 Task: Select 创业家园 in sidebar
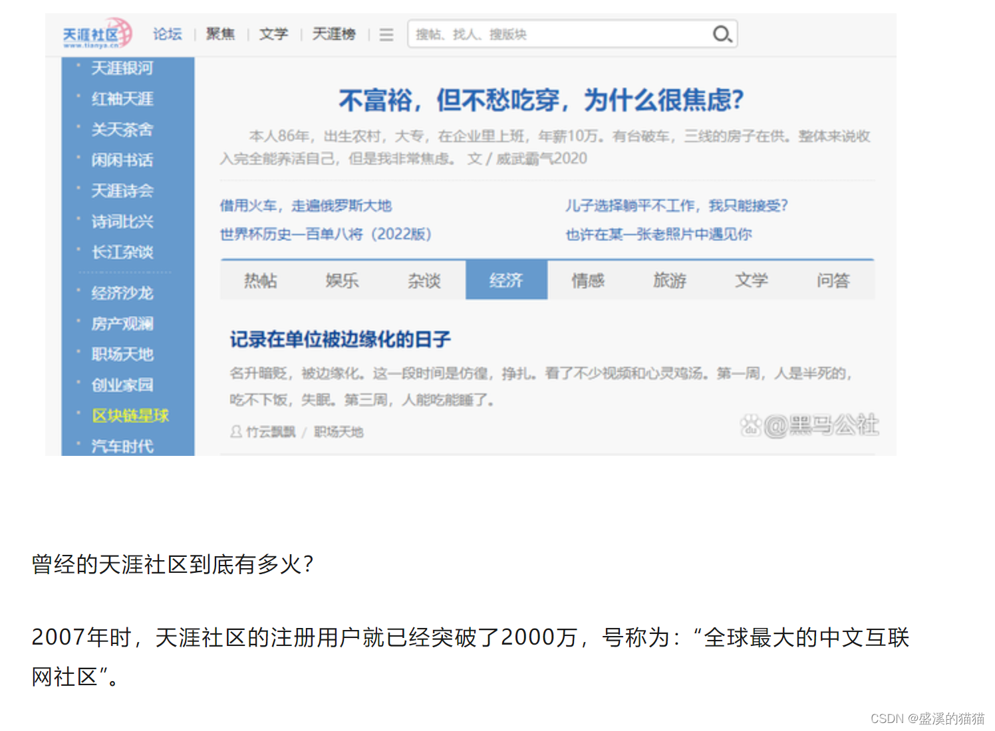[x=122, y=385]
